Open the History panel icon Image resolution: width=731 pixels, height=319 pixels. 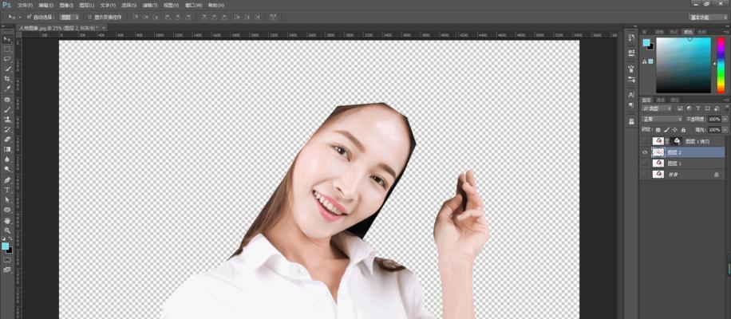pos(631,38)
